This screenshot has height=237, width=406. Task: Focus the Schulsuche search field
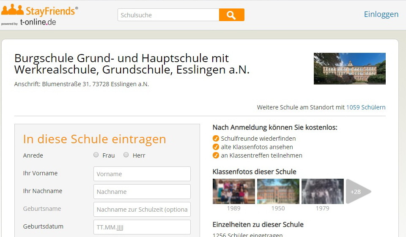[x=168, y=15]
